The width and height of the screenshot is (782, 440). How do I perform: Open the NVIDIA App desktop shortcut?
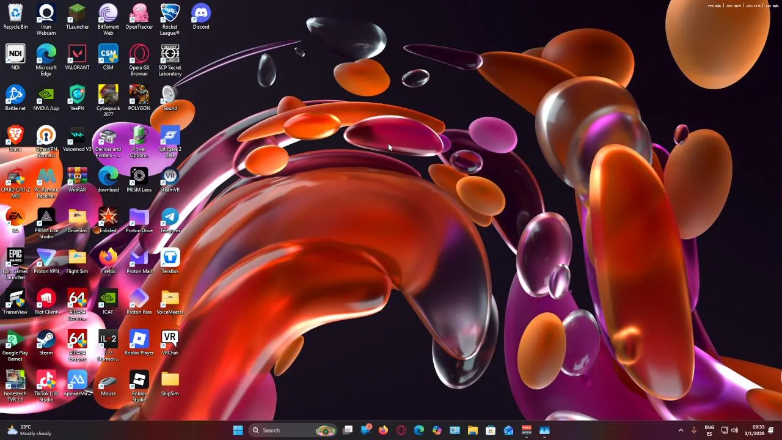click(46, 98)
